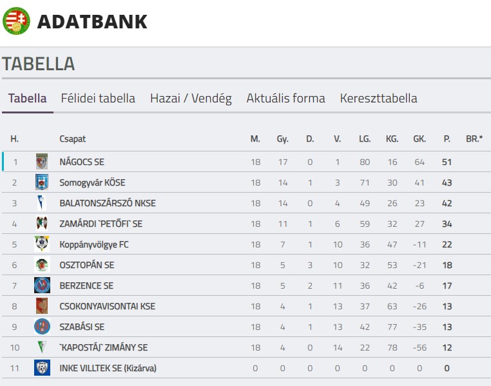Image resolution: width=491 pixels, height=386 pixels.
Task: Click the Koppányvölgye FC team crest
Action: [42, 244]
